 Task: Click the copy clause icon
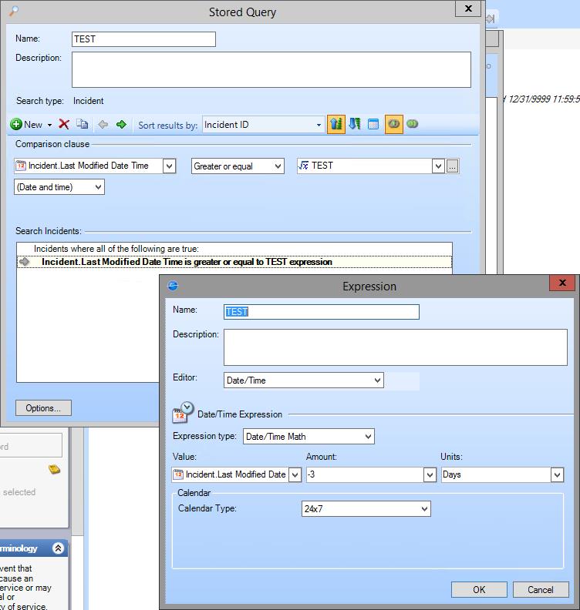point(83,125)
